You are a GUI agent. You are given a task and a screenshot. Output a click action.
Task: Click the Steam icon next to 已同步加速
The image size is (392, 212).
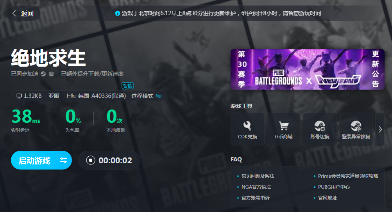(43, 74)
